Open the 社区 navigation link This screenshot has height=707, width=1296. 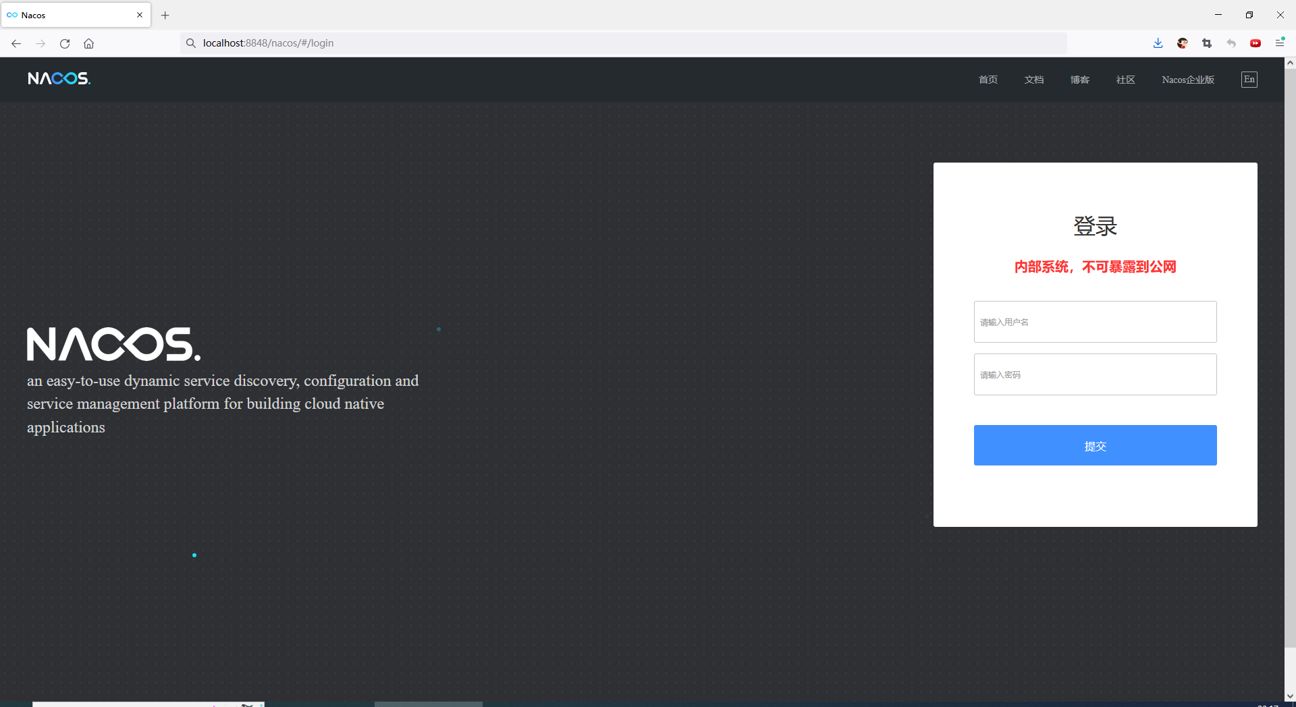click(1125, 80)
